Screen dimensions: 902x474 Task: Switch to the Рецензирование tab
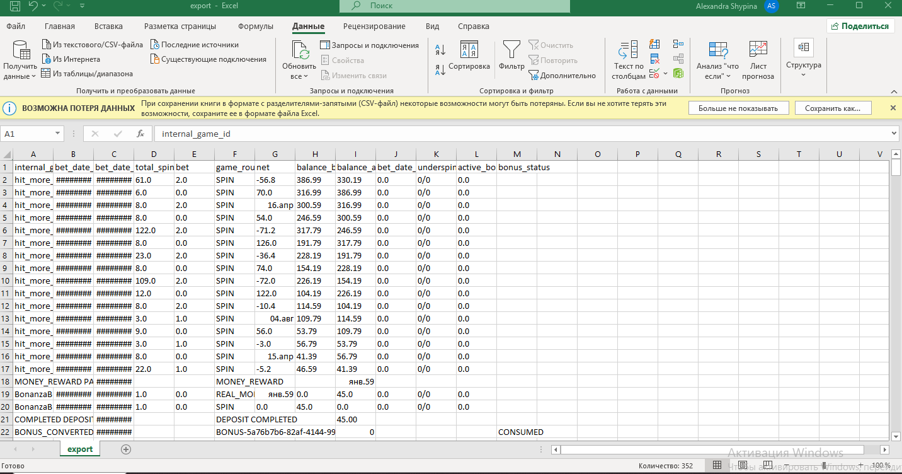(374, 26)
